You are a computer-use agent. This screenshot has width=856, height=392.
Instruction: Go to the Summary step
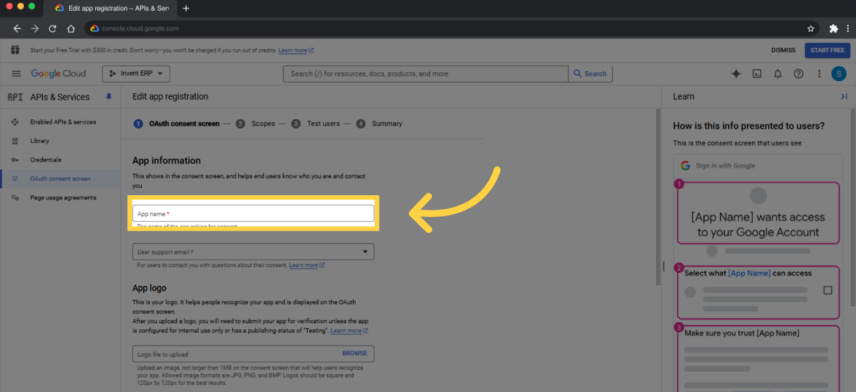pyautogui.click(x=379, y=124)
